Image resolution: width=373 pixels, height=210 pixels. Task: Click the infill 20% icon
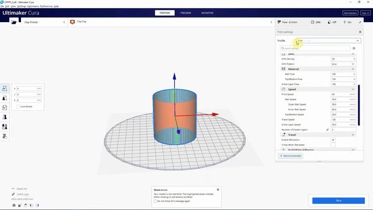point(312,22)
